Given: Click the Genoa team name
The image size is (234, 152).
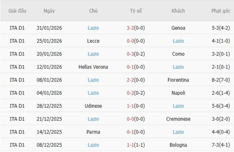Looking at the screenshot, I should (178, 28).
